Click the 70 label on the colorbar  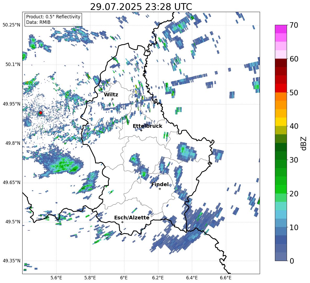[x=294, y=25]
